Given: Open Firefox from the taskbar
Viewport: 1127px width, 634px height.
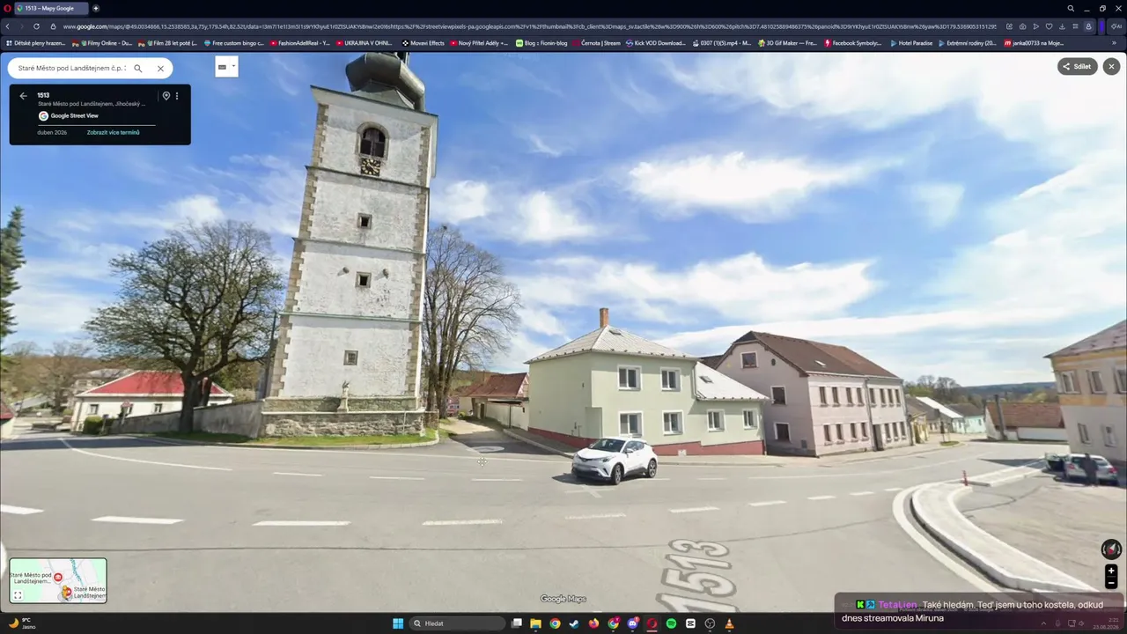Looking at the screenshot, I should (x=593, y=623).
